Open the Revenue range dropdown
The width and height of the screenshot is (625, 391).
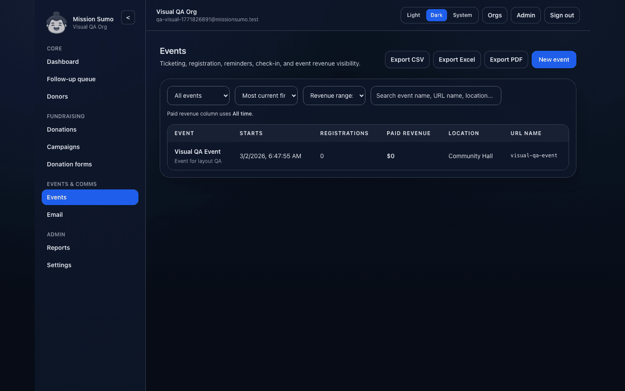[x=334, y=95]
